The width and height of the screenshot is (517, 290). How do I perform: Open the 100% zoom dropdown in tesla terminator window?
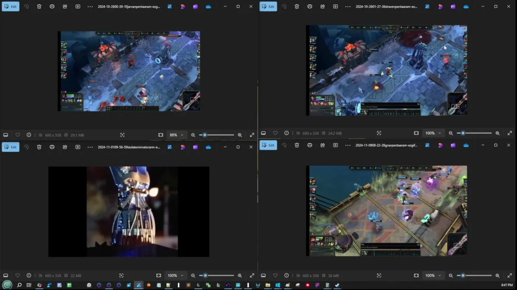click(x=175, y=275)
